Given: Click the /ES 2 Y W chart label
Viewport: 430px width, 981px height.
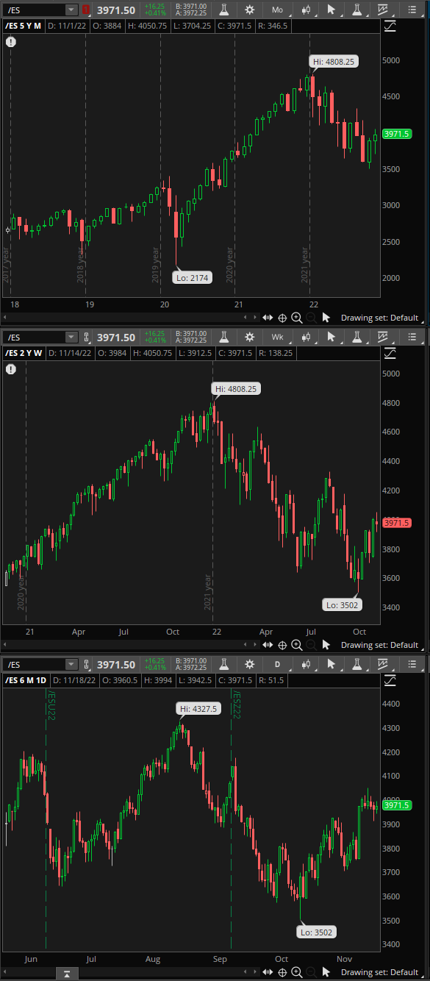Looking at the screenshot, I should pos(24,353).
